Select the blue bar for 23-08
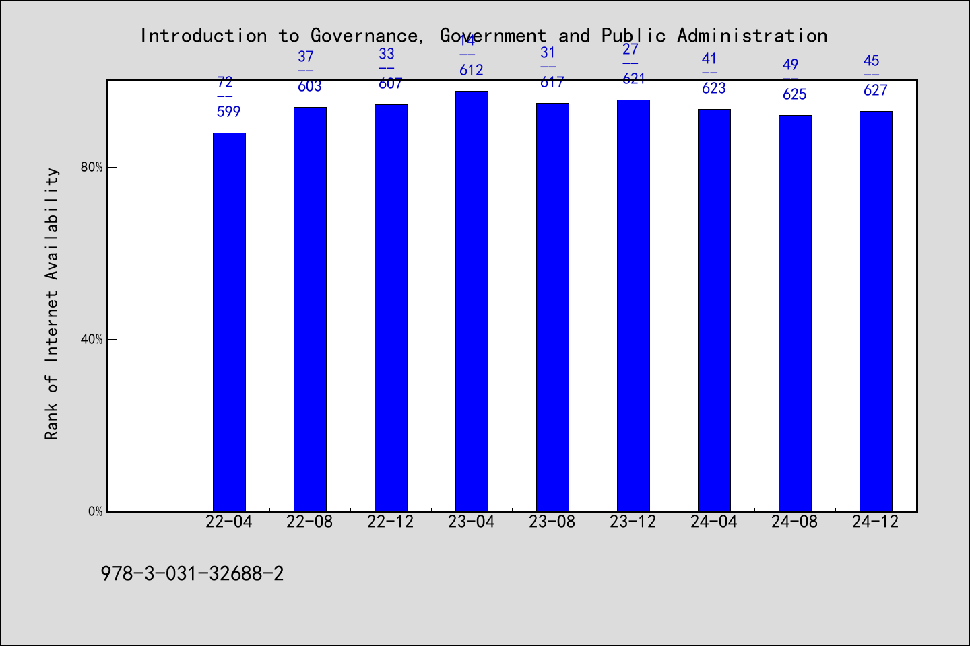 552,308
